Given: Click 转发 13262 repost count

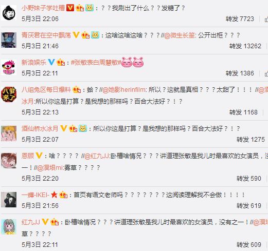Looking at the screenshot, I should [245, 46].
